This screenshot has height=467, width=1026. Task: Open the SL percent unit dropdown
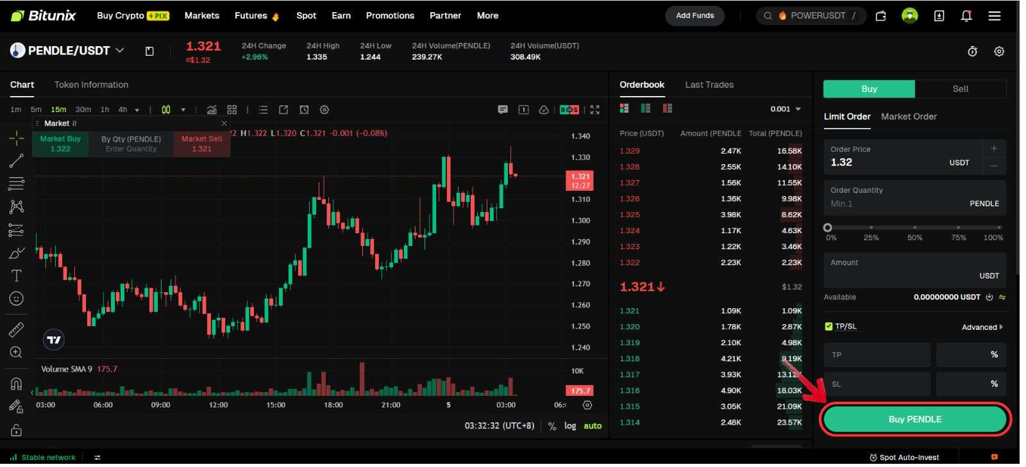coord(970,384)
